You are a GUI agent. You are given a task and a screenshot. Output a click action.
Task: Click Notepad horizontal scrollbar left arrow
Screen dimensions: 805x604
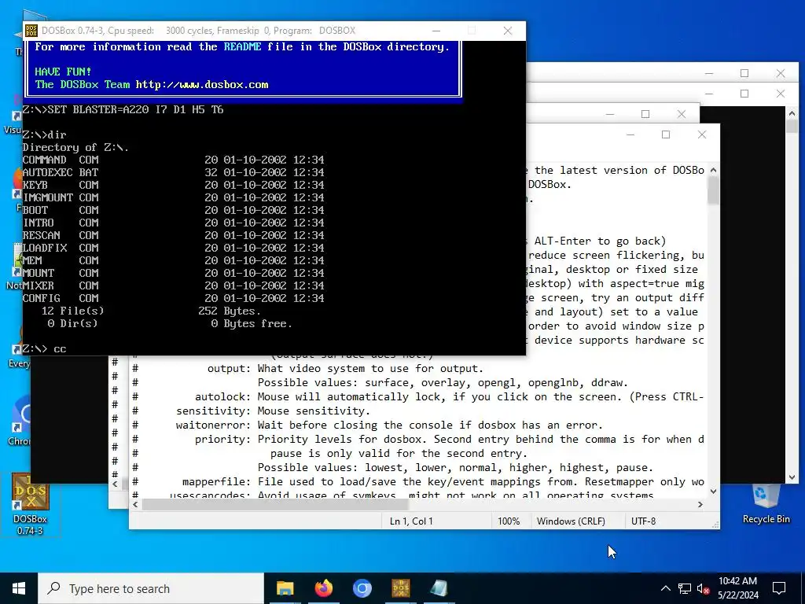click(135, 505)
